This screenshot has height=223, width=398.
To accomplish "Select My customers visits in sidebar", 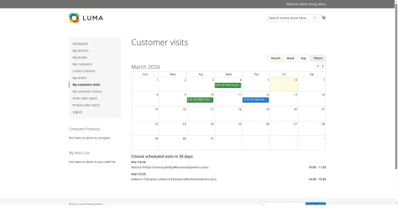I will pyautogui.click(x=86, y=85).
